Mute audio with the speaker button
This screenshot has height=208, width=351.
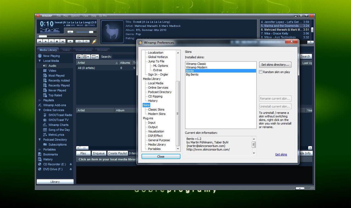70,32
